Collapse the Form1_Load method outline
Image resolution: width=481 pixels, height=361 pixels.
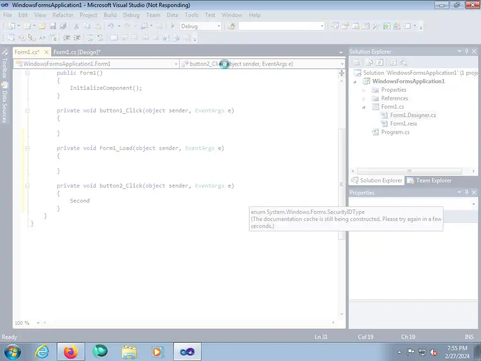point(27,148)
